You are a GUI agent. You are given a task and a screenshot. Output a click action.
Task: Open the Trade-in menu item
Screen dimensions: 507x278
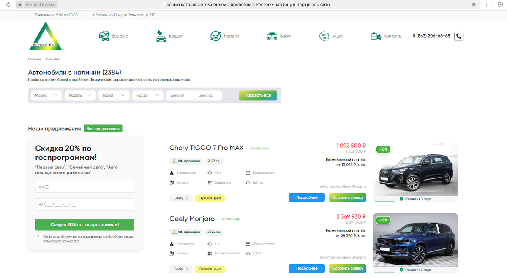coord(231,36)
